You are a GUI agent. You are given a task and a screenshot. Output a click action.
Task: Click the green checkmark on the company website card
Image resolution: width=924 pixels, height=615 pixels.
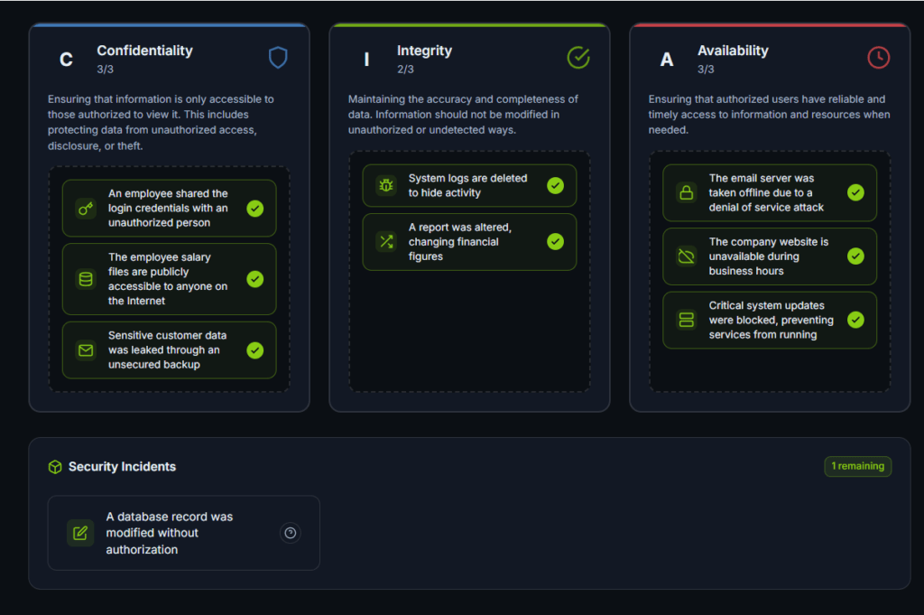coord(855,256)
